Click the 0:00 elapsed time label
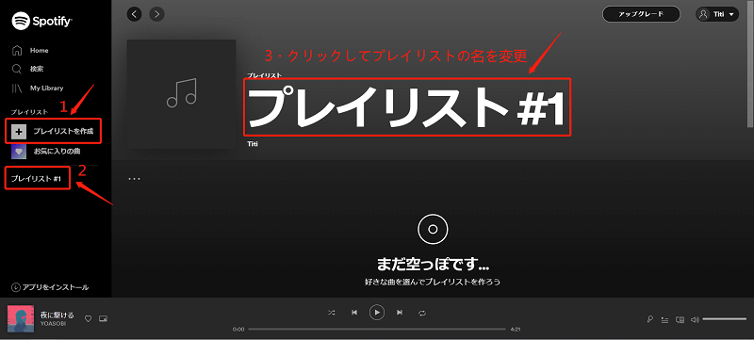Screen dimensions: 754x340 pos(238,330)
